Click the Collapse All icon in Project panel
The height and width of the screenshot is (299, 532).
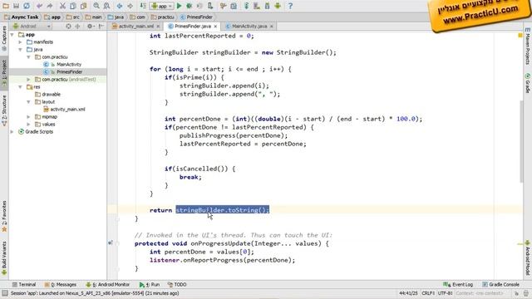click(77, 26)
